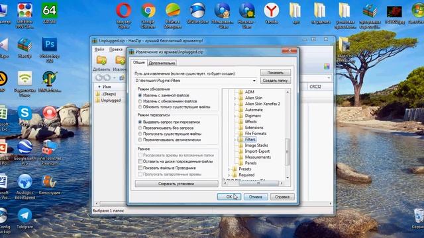
Task: Open the Skype desktop icon
Action: (x=25, y=113)
